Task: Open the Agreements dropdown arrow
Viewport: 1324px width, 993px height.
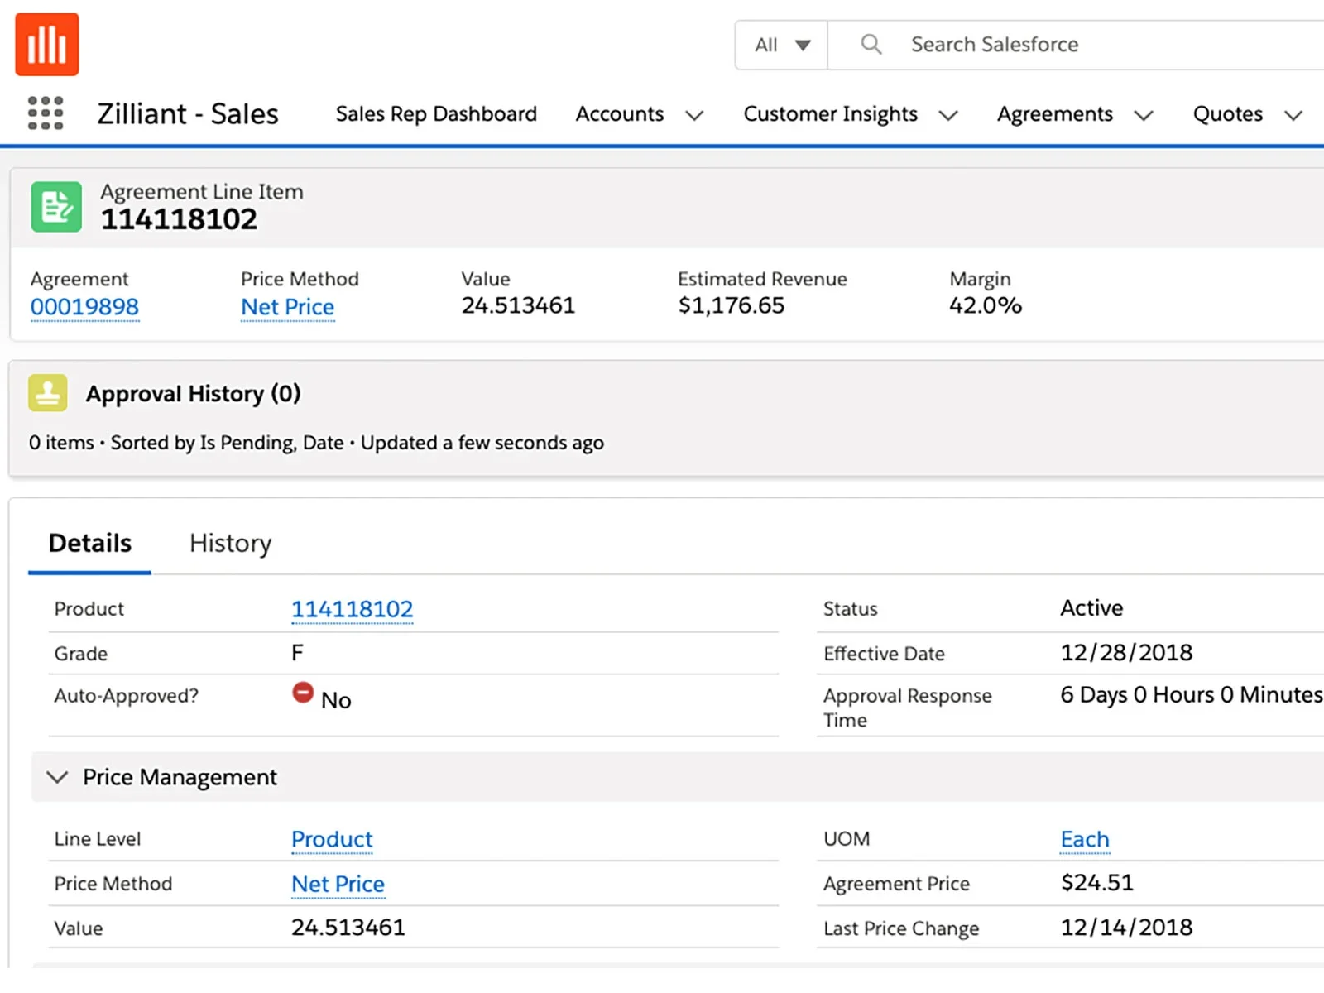Action: [1144, 115]
